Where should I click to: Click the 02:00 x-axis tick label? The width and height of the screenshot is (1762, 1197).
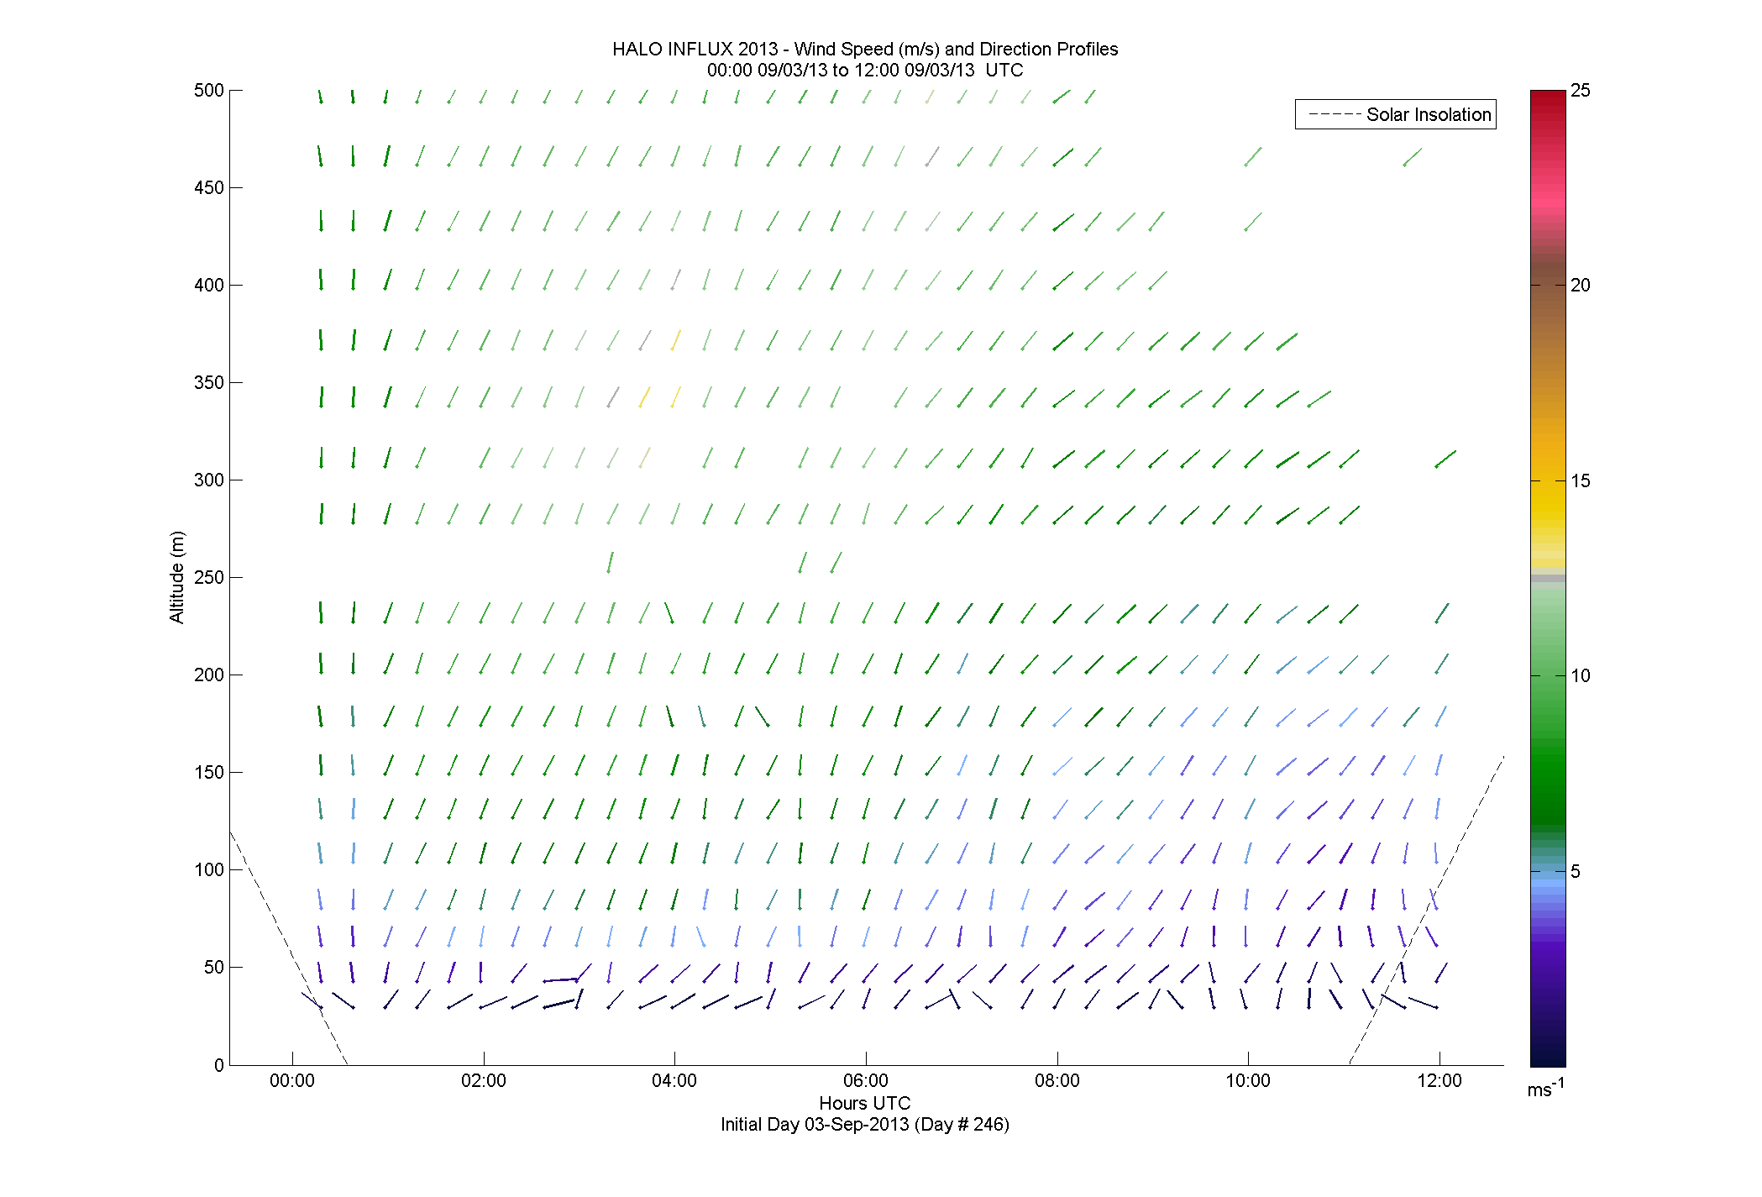point(484,1081)
